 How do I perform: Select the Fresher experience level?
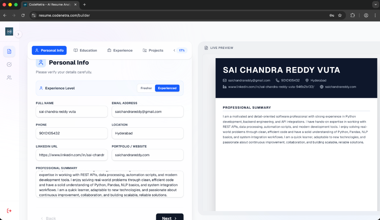click(x=146, y=88)
